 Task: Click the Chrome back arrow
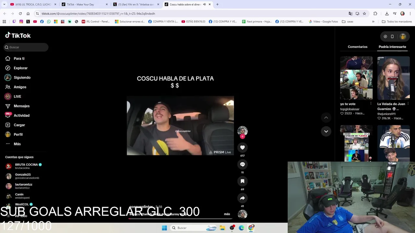[5, 14]
